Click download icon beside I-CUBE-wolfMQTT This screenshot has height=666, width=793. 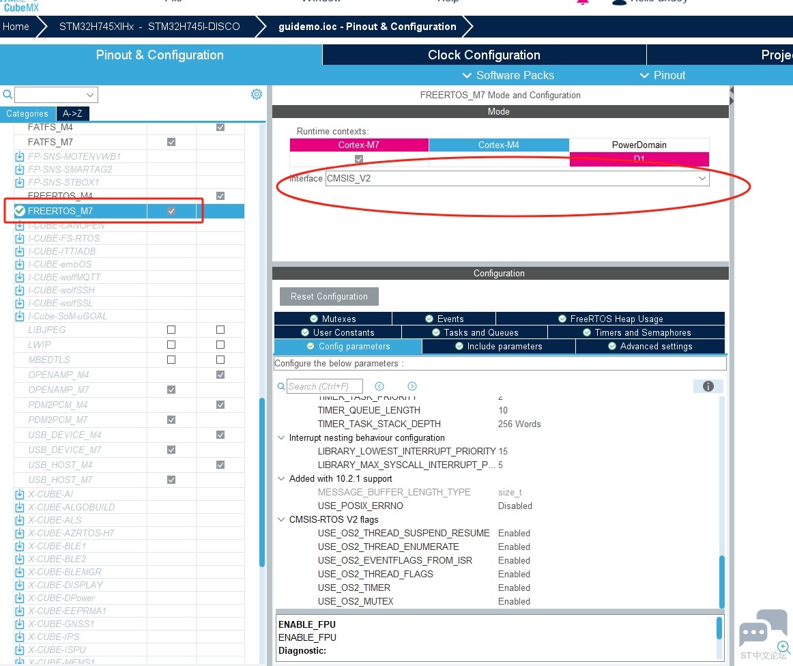20,277
